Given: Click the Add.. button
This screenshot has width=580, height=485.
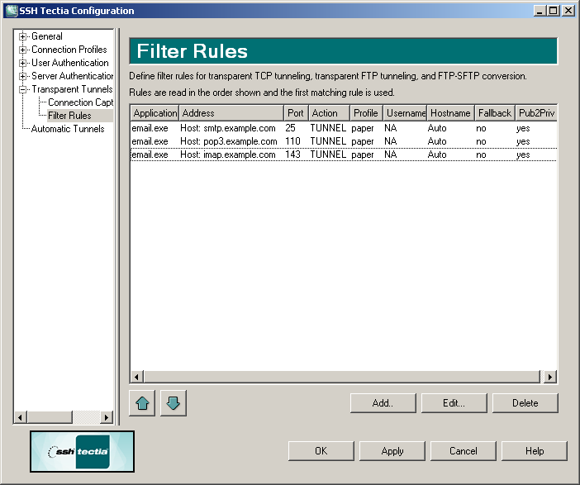Looking at the screenshot, I should (x=383, y=403).
